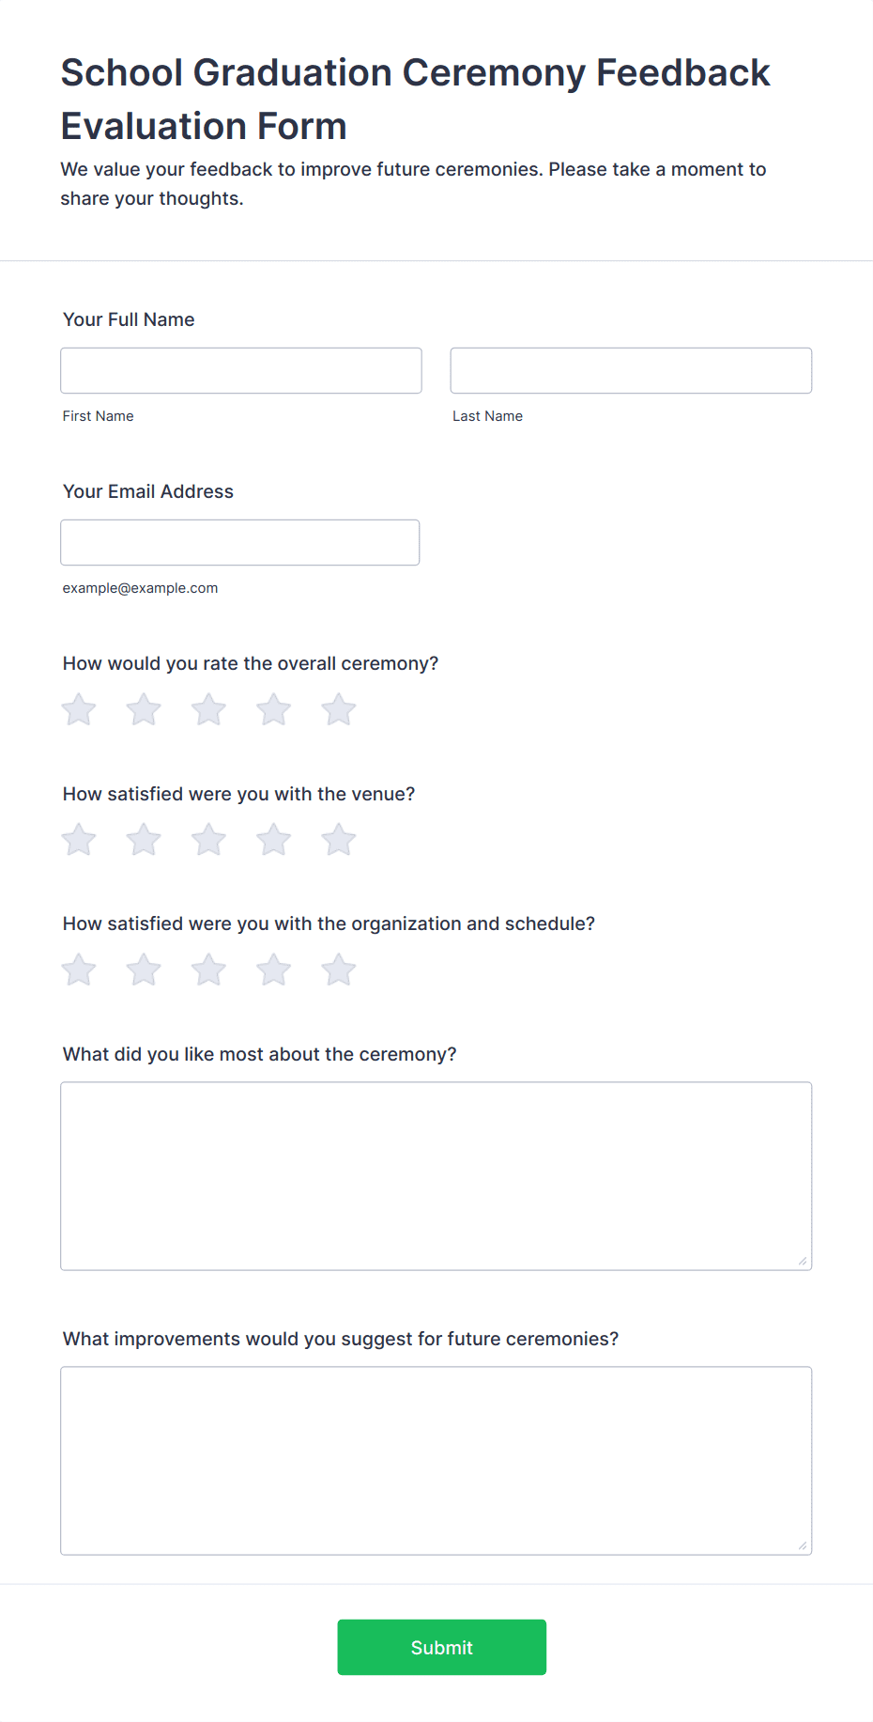873x1722 pixels.
Task: Focus the suggested improvements text area
Action: tap(436, 1461)
